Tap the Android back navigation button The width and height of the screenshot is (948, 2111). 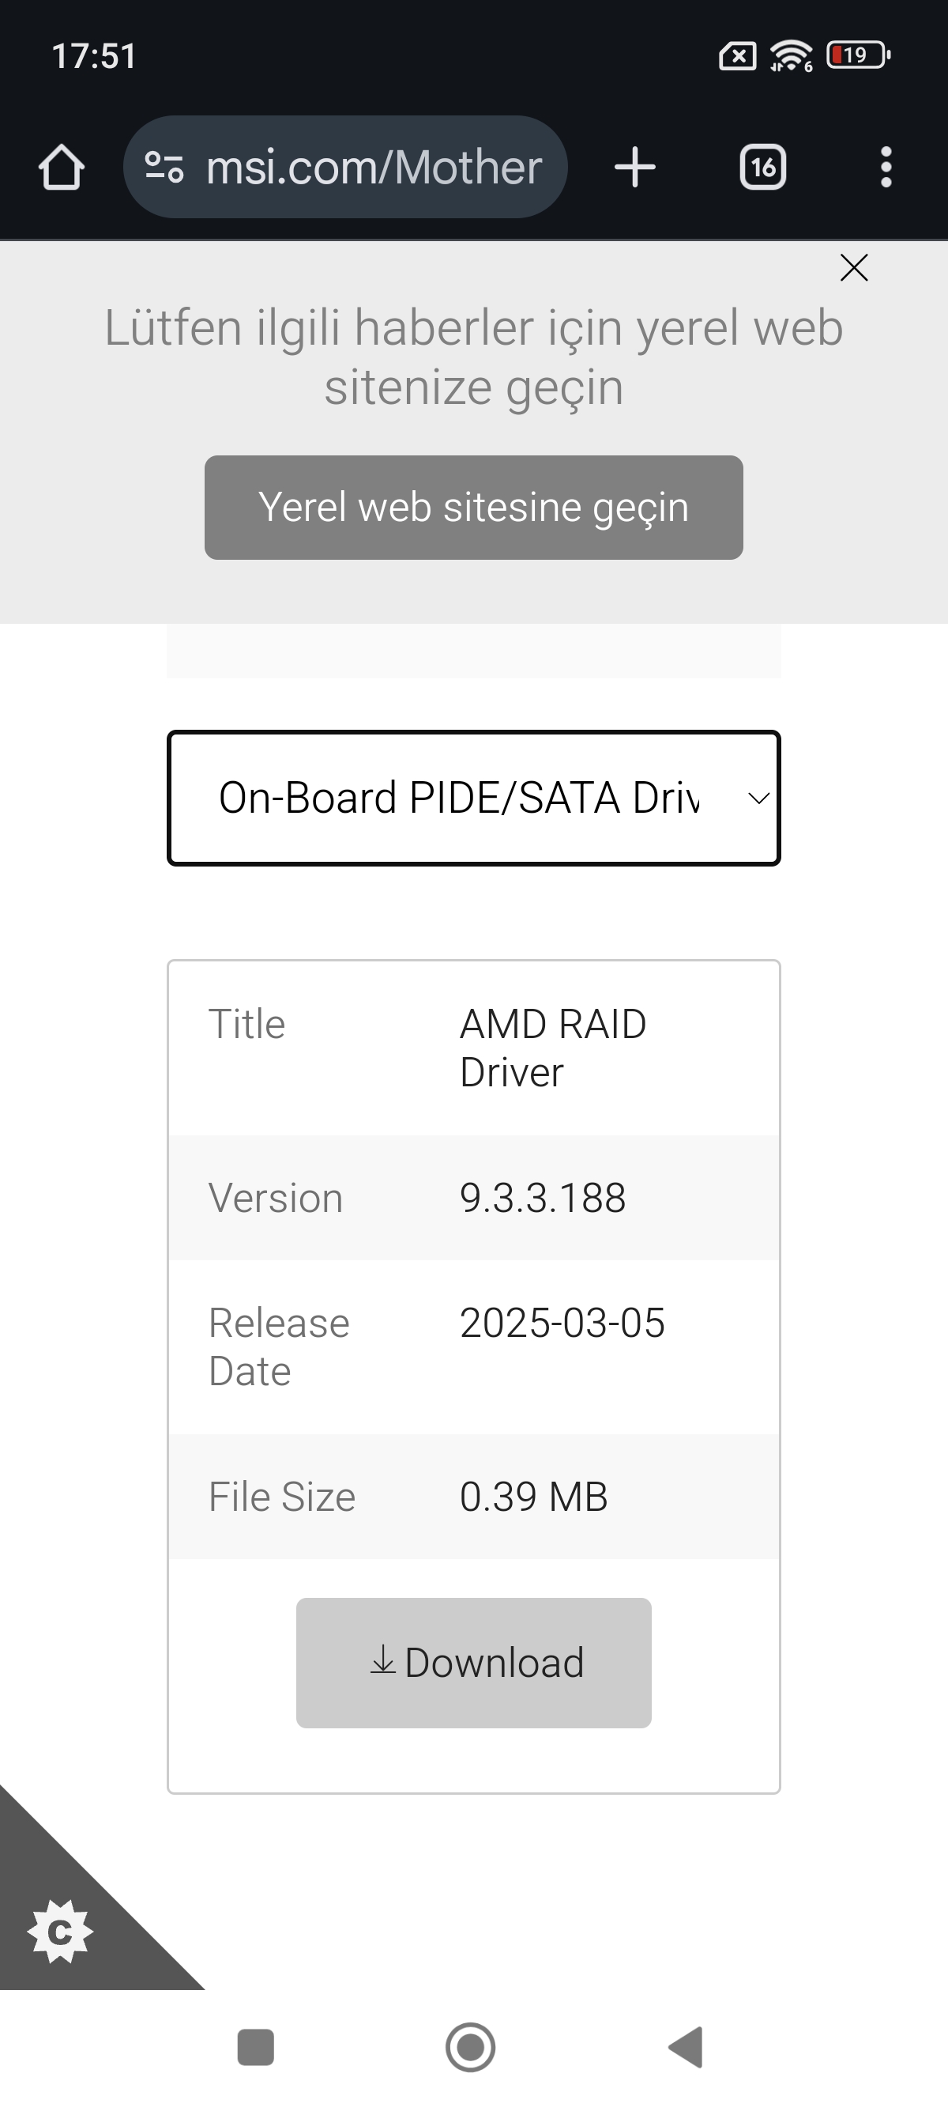pos(686,2047)
